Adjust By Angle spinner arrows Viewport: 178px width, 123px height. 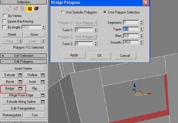coord(44,27)
